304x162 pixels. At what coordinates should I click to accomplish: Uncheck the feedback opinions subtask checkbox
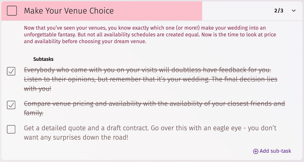[x=11, y=72]
